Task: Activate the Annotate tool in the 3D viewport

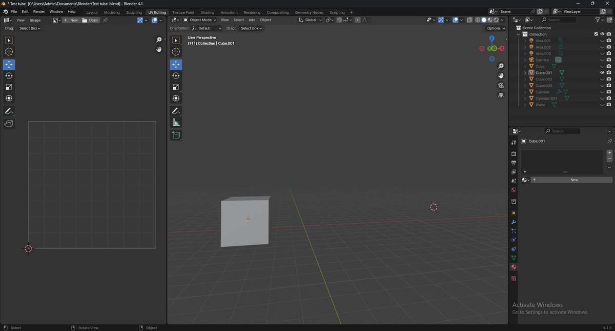Action: tap(176, 111)
